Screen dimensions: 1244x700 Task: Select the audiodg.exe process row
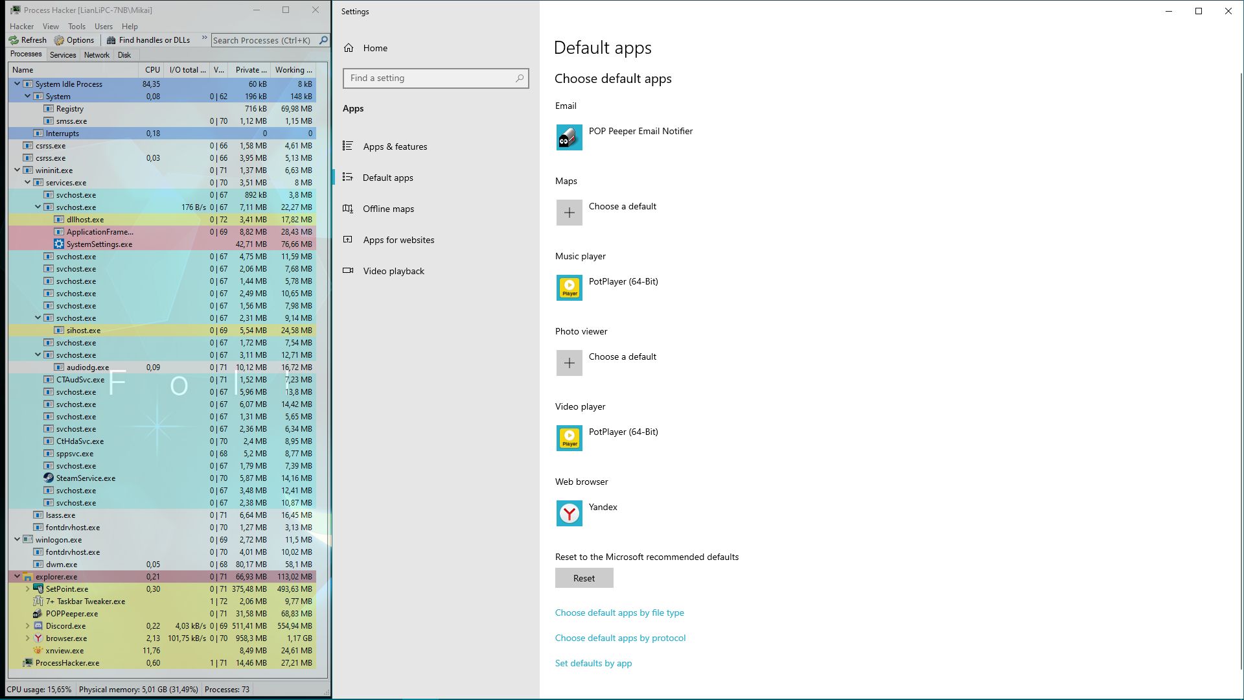pyautogui.click(x=161, y=367)
